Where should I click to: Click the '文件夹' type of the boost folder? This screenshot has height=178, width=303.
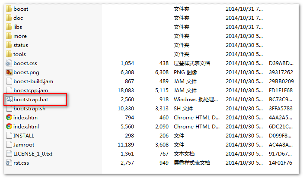pos(182,9)
